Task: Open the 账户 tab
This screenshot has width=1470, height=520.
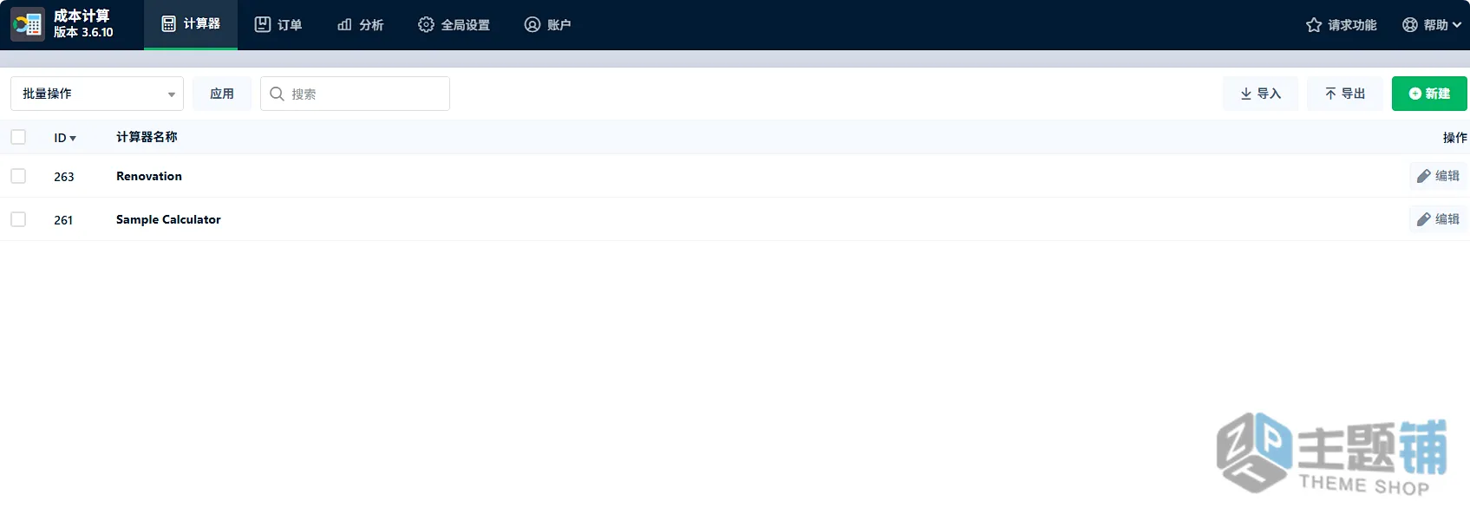Action: point(547,24)
